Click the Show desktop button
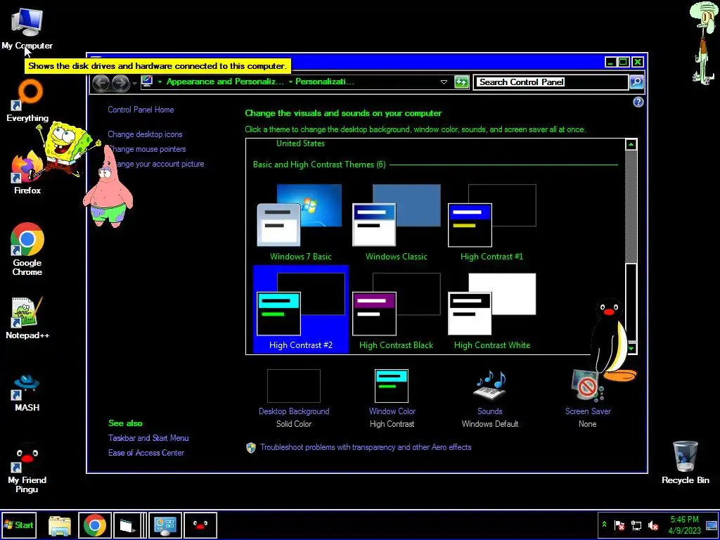The image size is (720, 540). pyautogui.click(x=712, y=525)
